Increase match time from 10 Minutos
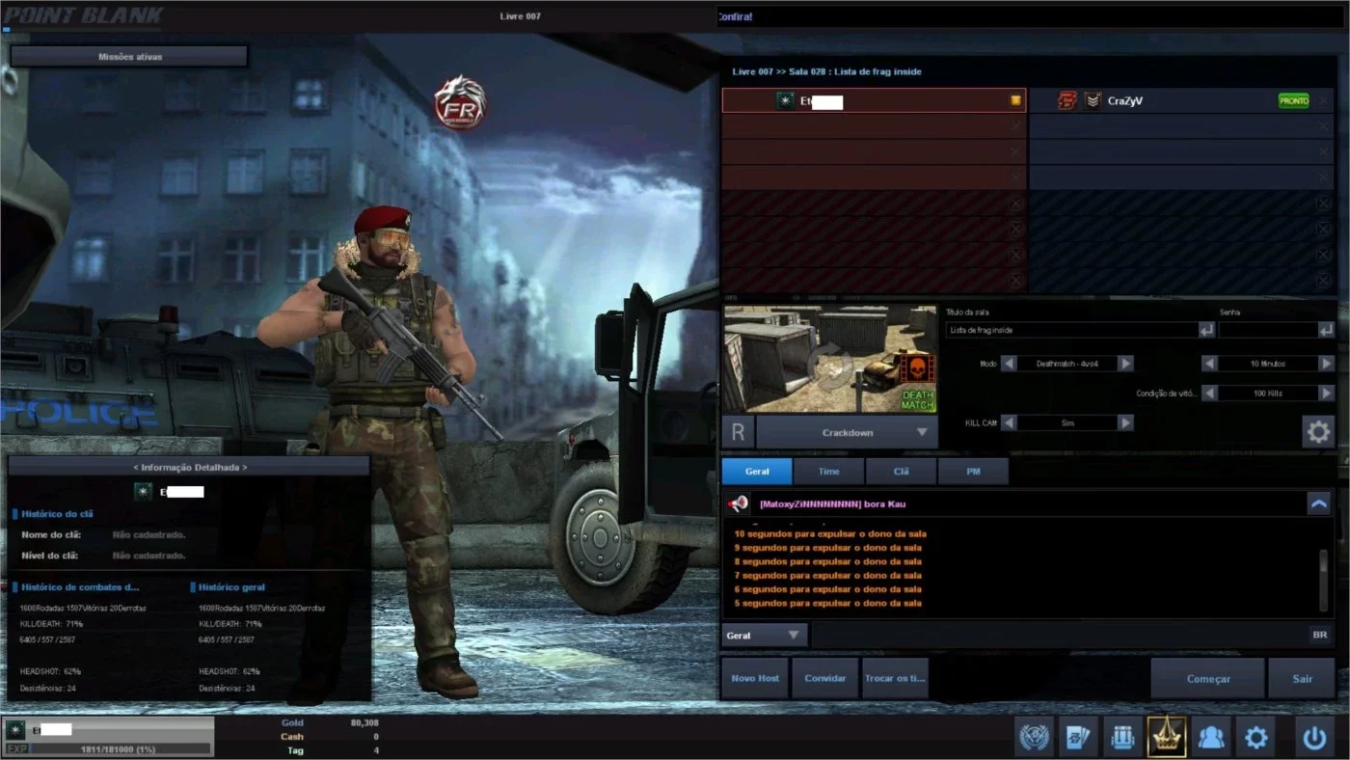This screenshot has width=1350, height=760. [1327, 364]
